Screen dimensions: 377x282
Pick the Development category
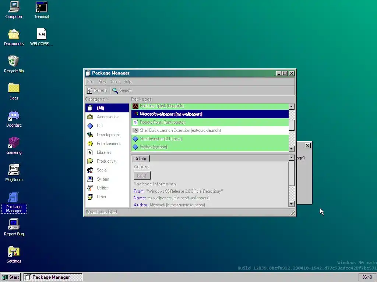[x=107, y=134]
